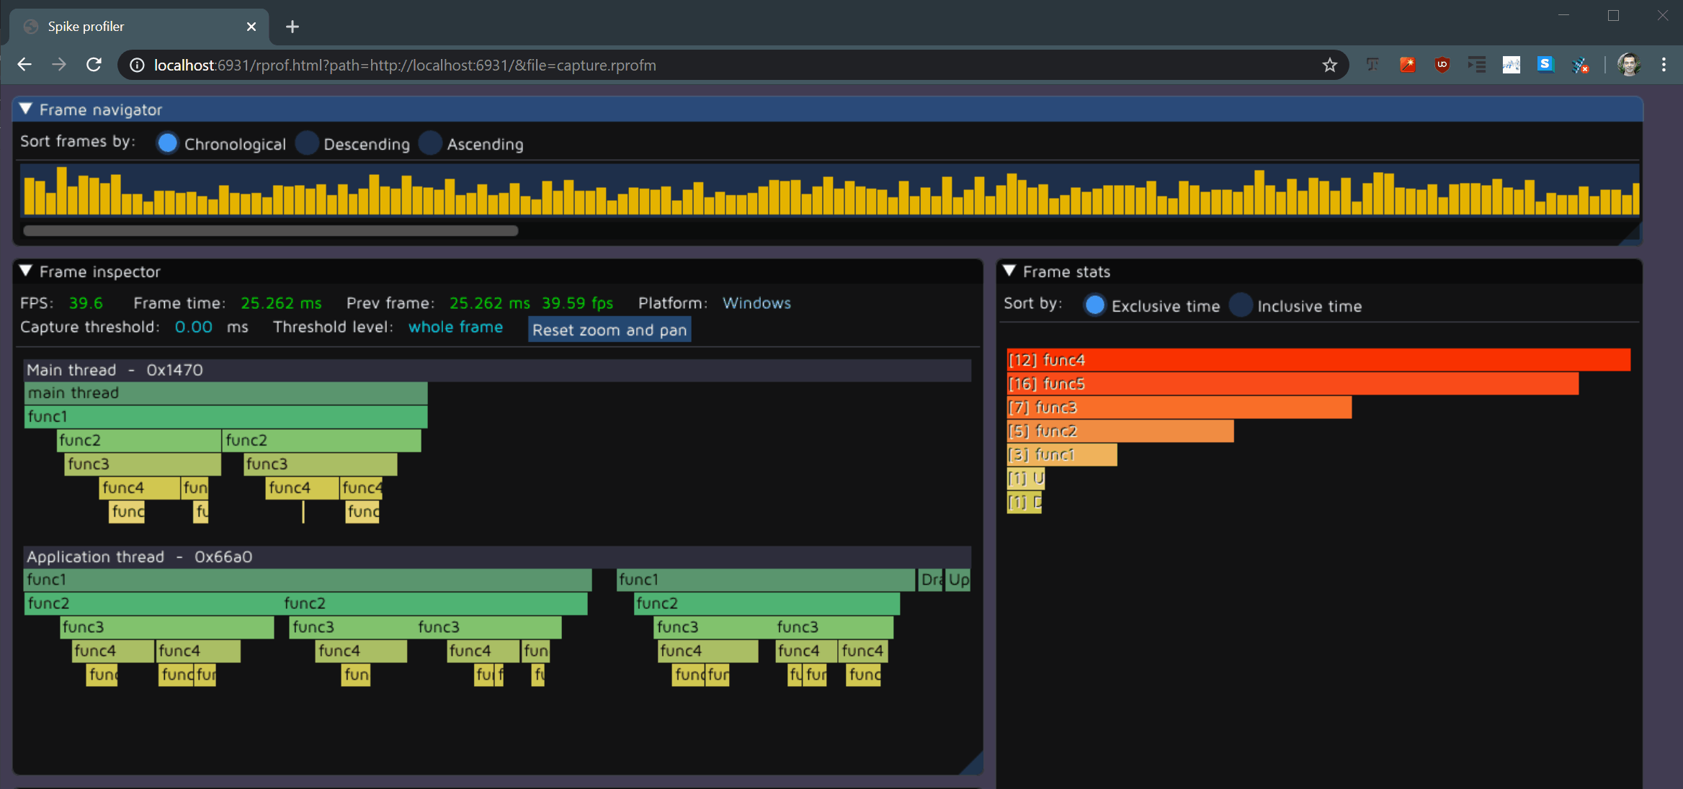Click Reset zoom and pan button
This screenshot has width=1683, height=789.
[x=610, y=330]
